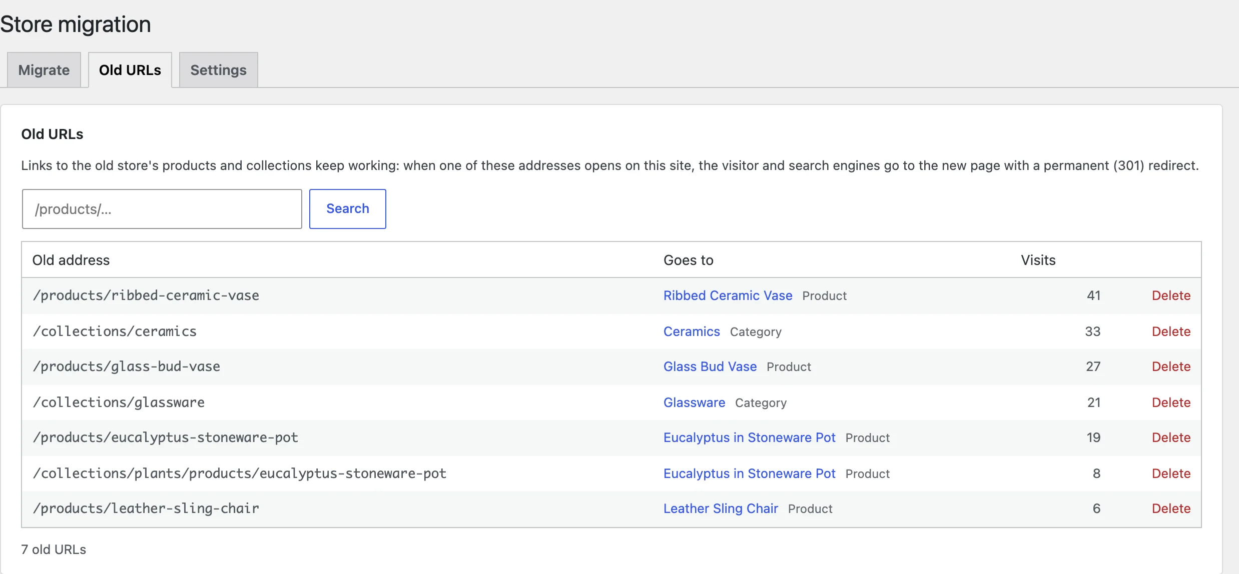Click the visits count 41
The height and width of the screenshot is (574, 1239).
pos(1094,295)
